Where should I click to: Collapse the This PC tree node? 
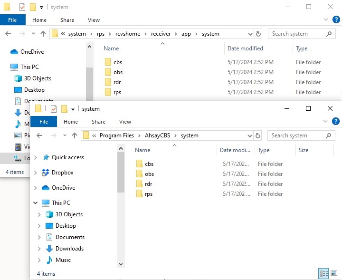click(x=36, y=203)
